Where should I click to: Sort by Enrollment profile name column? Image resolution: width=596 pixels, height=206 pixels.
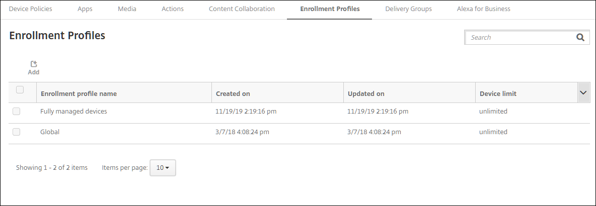tap(79, 93)
